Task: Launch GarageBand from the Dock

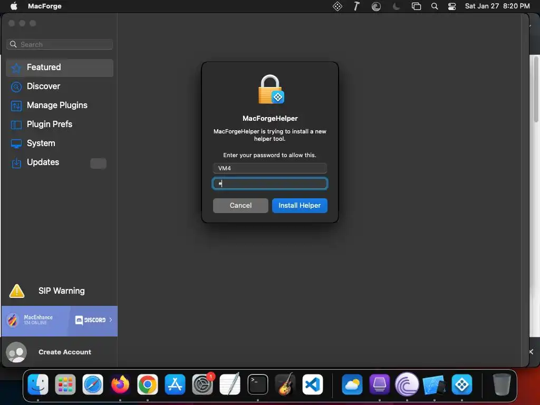Action: (x=285, y=384)
